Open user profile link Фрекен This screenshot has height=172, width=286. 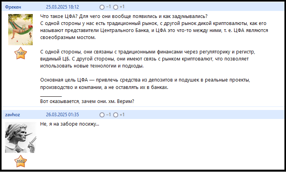click(x=13, y=7)
